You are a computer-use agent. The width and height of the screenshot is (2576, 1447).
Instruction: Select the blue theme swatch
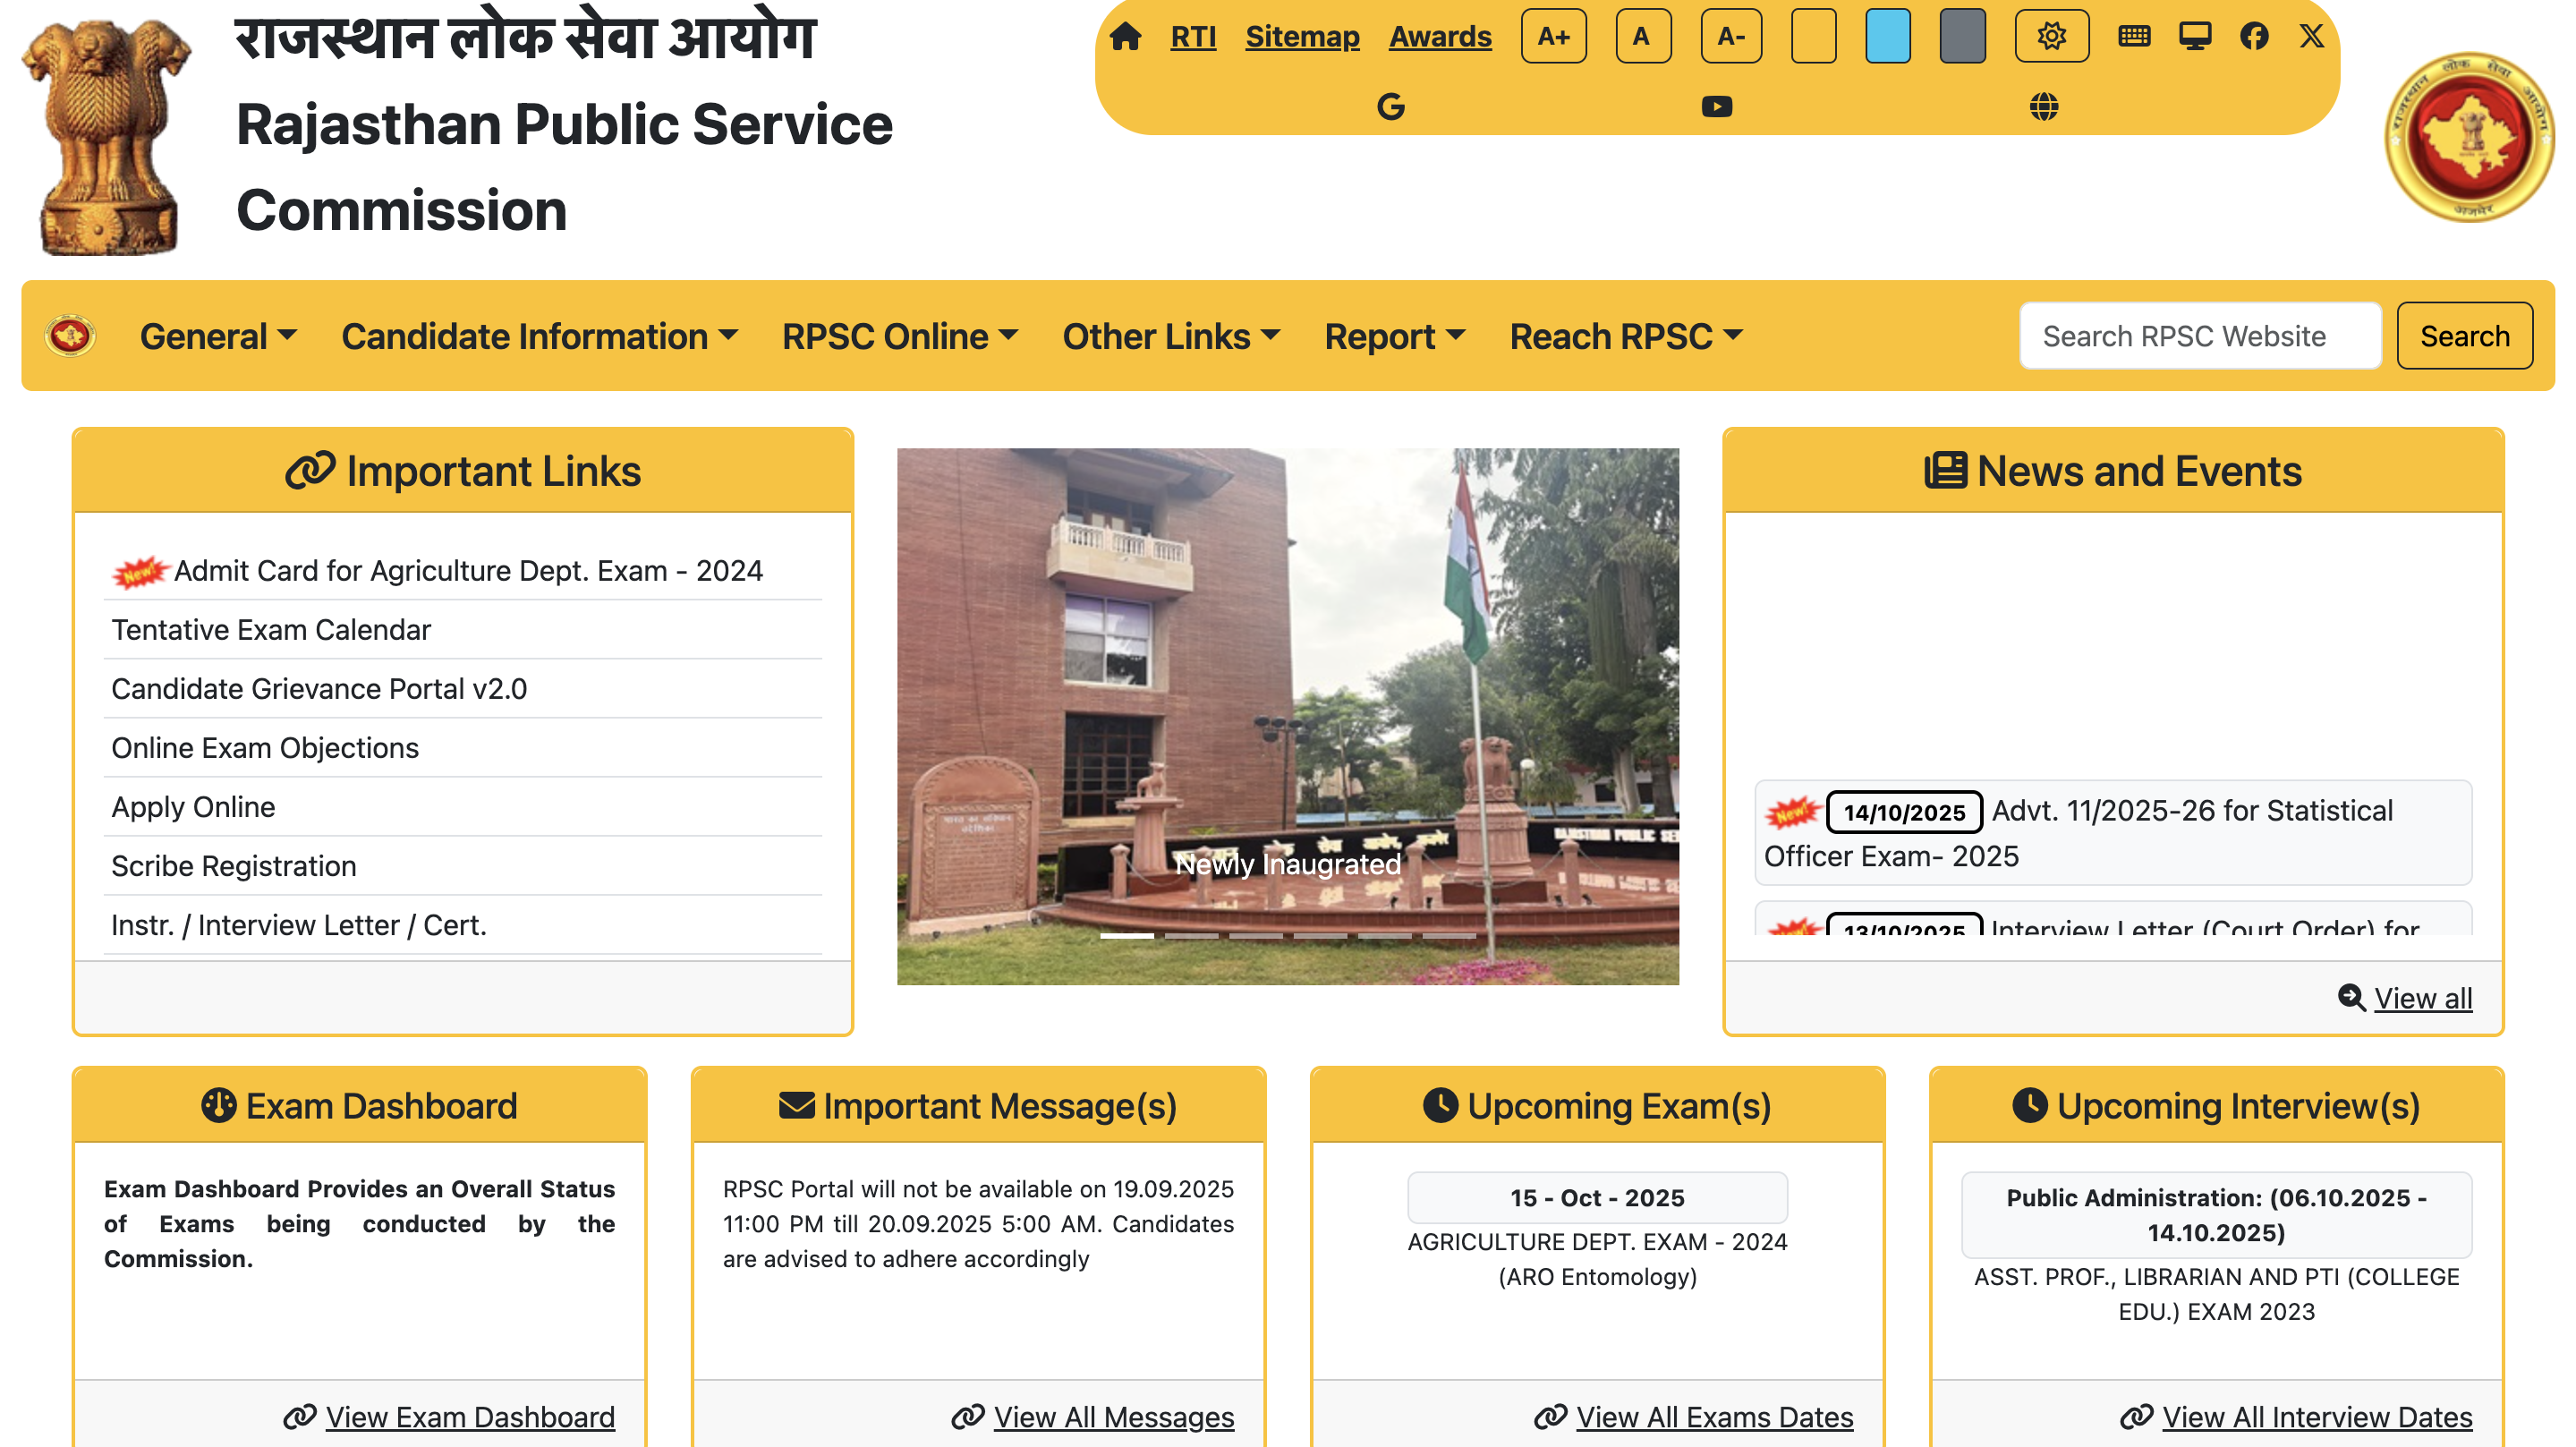tap(1888, 36)
